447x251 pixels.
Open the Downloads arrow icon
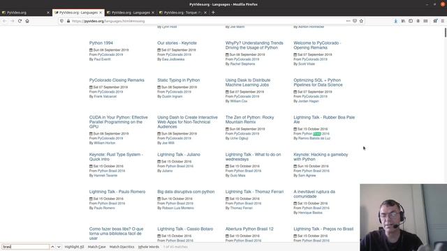click(x=396, y=21)
